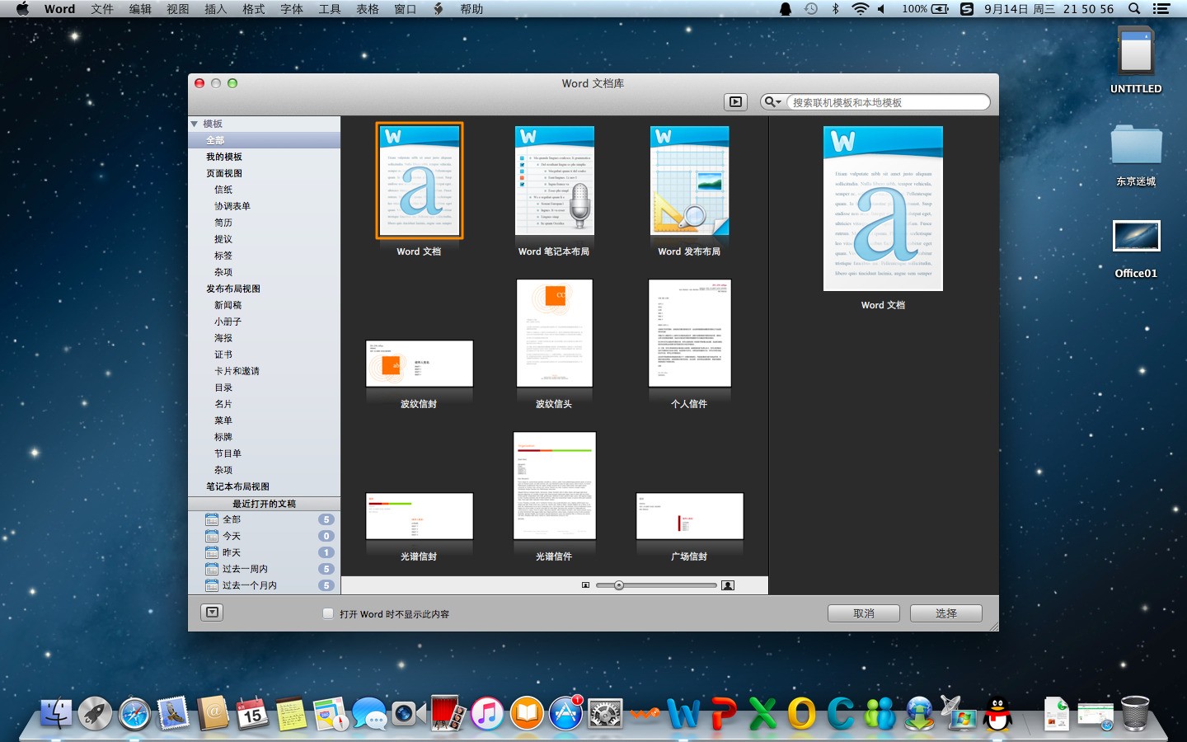1187x742 pixels.
Task: Open the search magnifier options dropdown
Action: (773, 102)
